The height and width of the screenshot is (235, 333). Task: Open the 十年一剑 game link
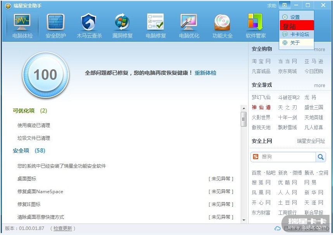[287, 117]
